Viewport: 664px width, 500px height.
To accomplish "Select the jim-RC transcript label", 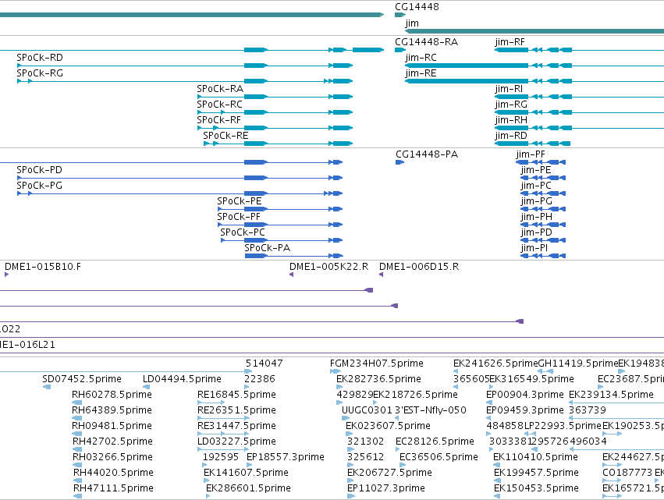I will coord(421,58).
